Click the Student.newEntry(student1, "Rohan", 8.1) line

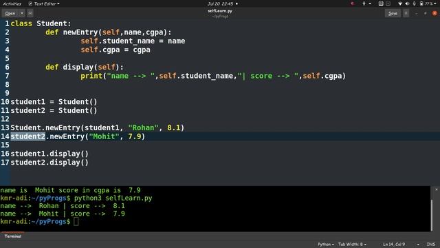pyautogui.click(x=98, y=127)
